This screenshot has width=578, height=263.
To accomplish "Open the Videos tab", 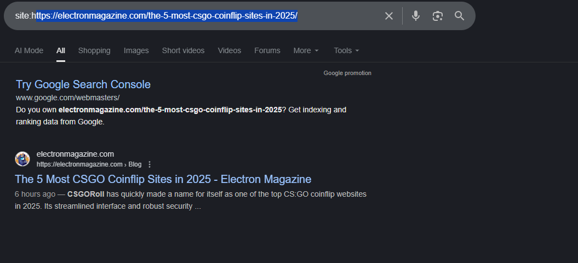I will [x=230, y=50].
